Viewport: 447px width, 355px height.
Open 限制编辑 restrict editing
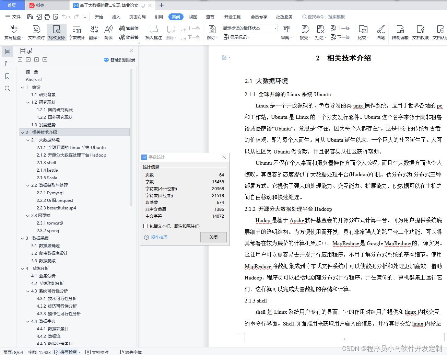(400, 33)
